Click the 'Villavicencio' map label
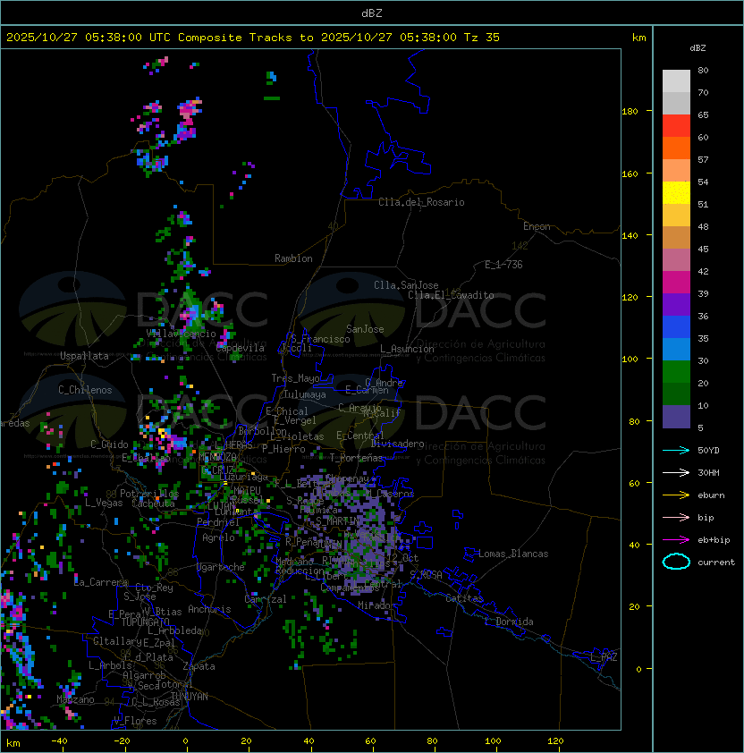Screen dimensions: 744x753 pyautogui.click(x=181, y=334)
